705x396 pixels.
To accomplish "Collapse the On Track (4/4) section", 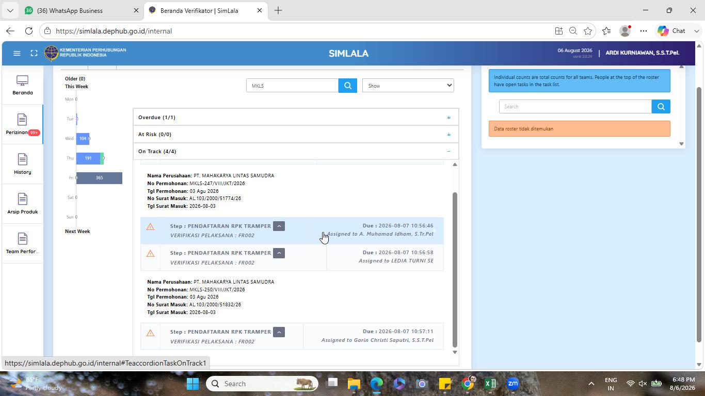I will (x=296, y=152).
